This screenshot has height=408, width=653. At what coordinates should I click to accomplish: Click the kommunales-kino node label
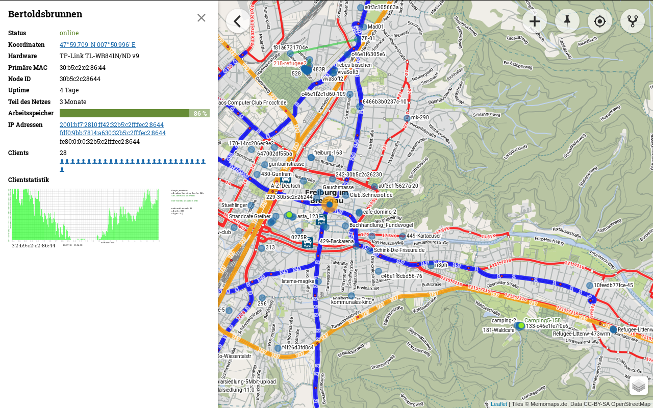pyautogui.click(x=351, y=302)
